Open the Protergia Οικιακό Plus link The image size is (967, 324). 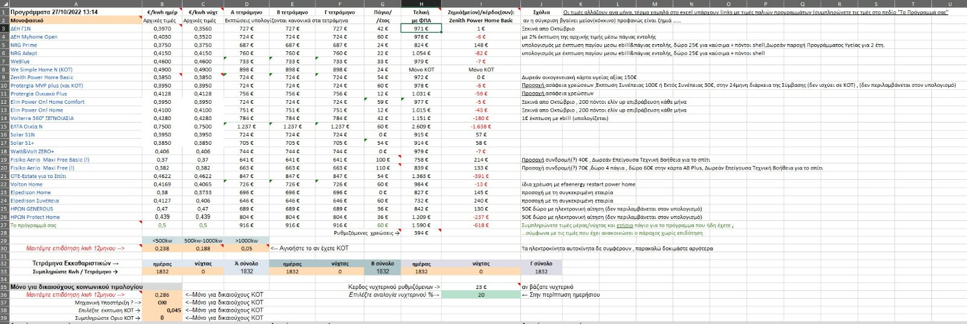pos(39,94)
